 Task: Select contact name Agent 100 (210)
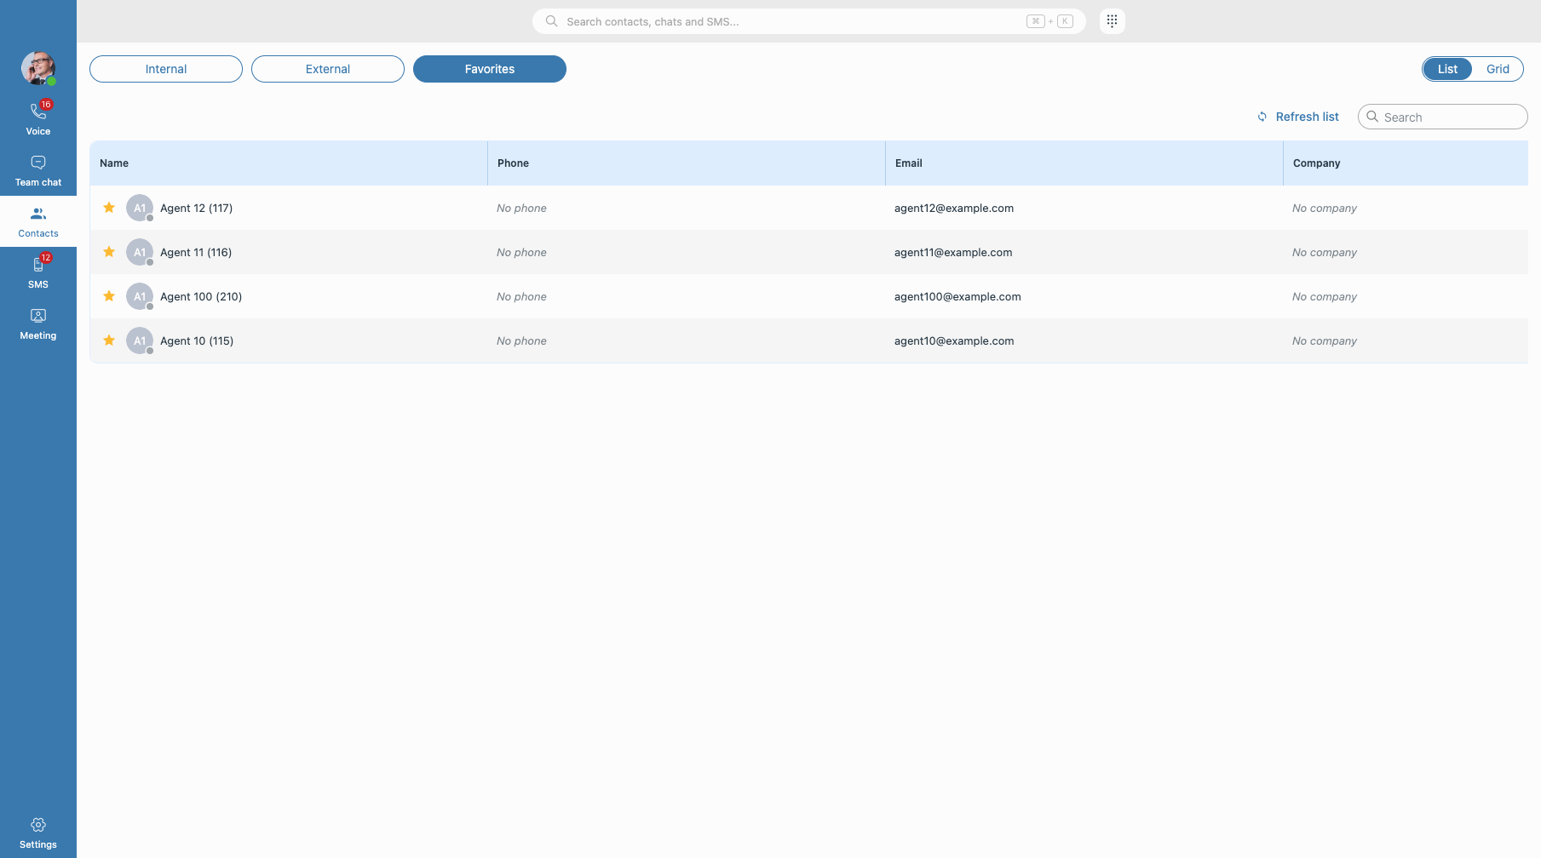click(201, 296)
